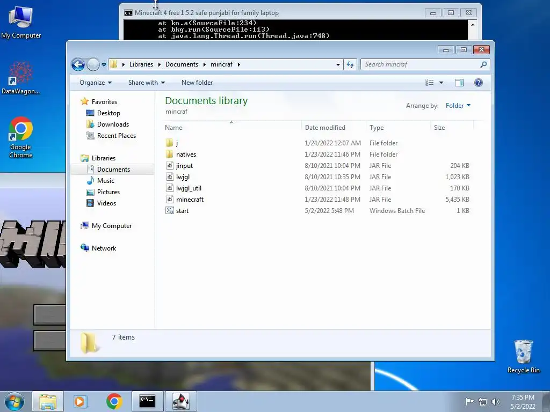The image size is (550, 412).
Task: Select the jinput JAR file icon
Action: tap(170, 165)
